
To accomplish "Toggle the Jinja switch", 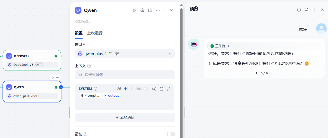I will [x=146, y=89].
